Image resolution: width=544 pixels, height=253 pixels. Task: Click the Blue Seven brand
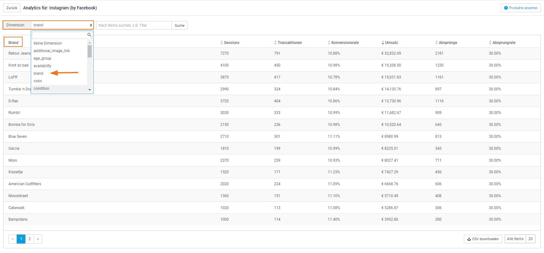pos(18,137)
